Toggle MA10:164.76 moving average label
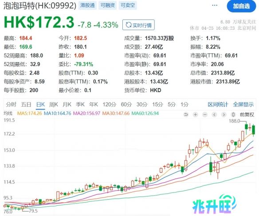The image size is (259, 216). click(x=58, y=113)
